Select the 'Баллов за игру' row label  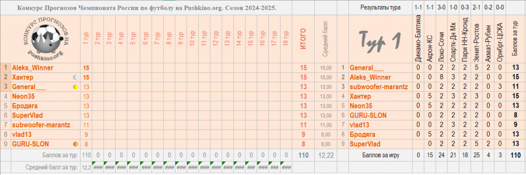point(380,155)
